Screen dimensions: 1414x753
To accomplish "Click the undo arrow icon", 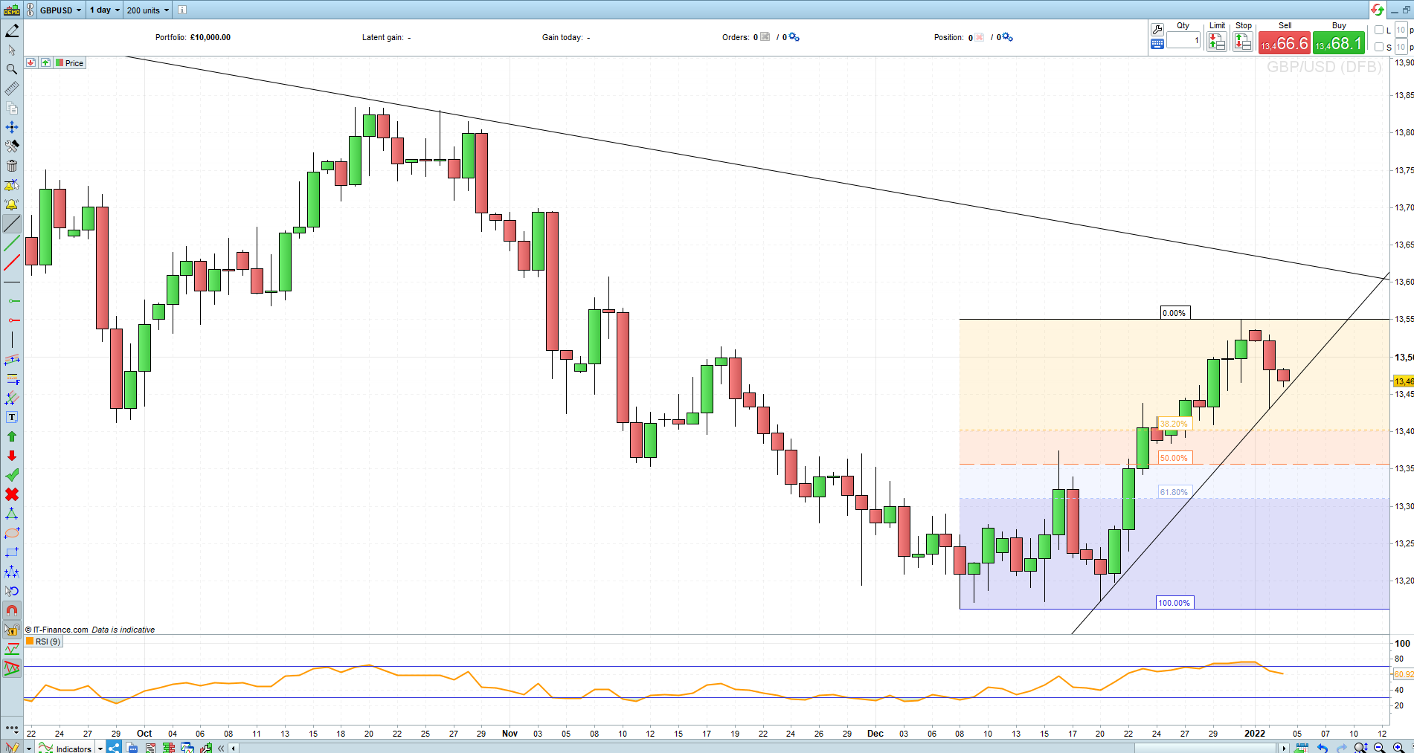I will click(x=1323, y=748).
